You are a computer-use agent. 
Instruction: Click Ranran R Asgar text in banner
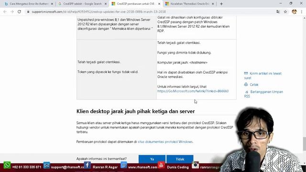tap(105, 167)
